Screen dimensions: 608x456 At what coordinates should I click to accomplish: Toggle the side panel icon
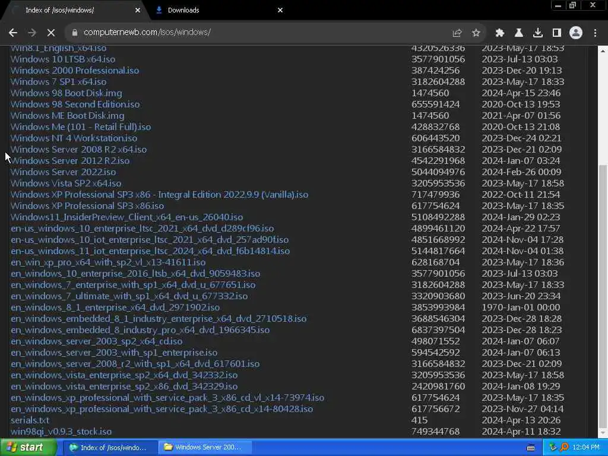557,33
